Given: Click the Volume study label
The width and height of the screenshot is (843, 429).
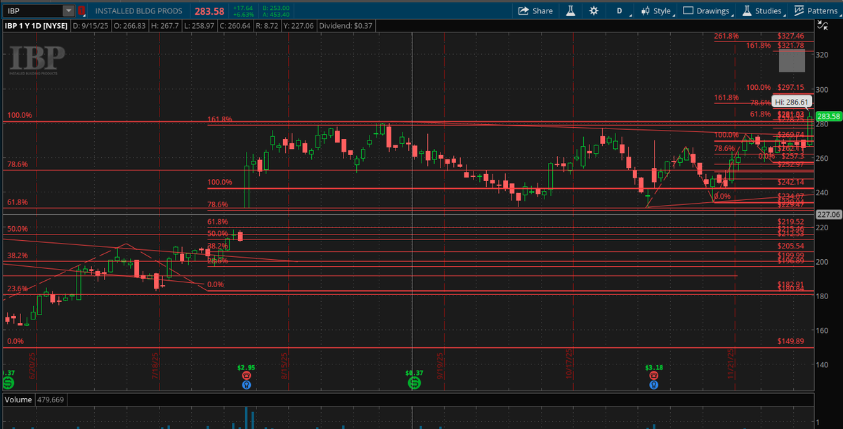Looking at the screenshot, I should pyautogui.click(x=18, y=400).
